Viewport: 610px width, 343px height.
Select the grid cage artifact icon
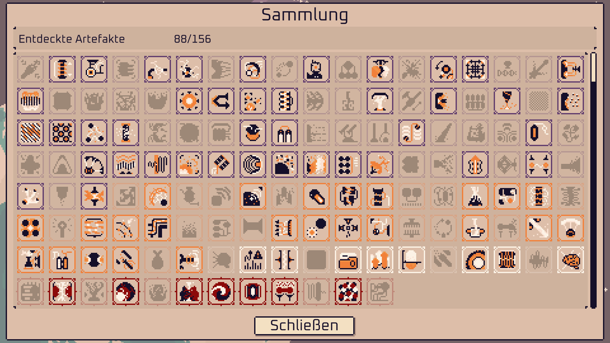[x=475, y=69]
